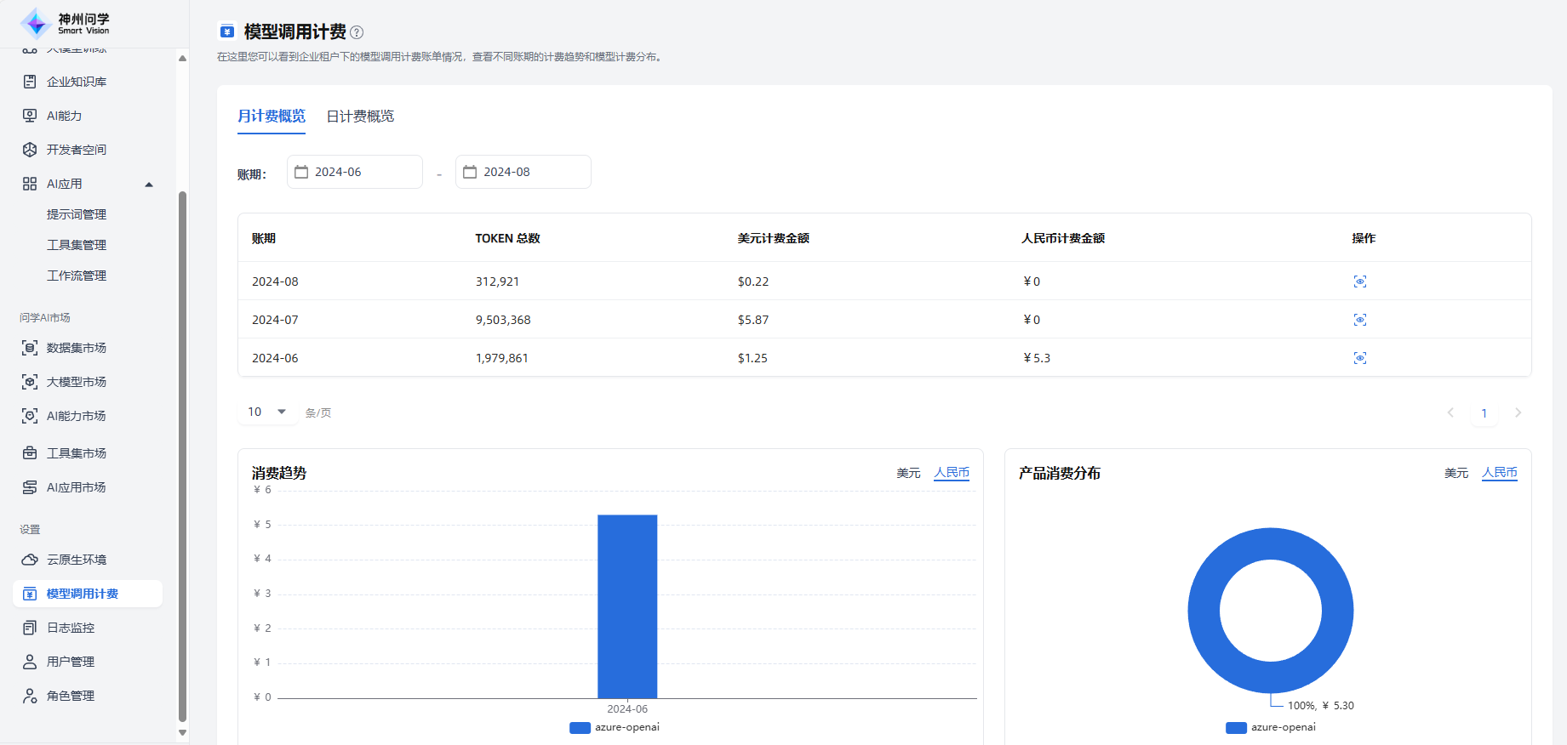Click the 人民币计费金额 column header
The image size is (1567, 745).
coord(1063,238)
